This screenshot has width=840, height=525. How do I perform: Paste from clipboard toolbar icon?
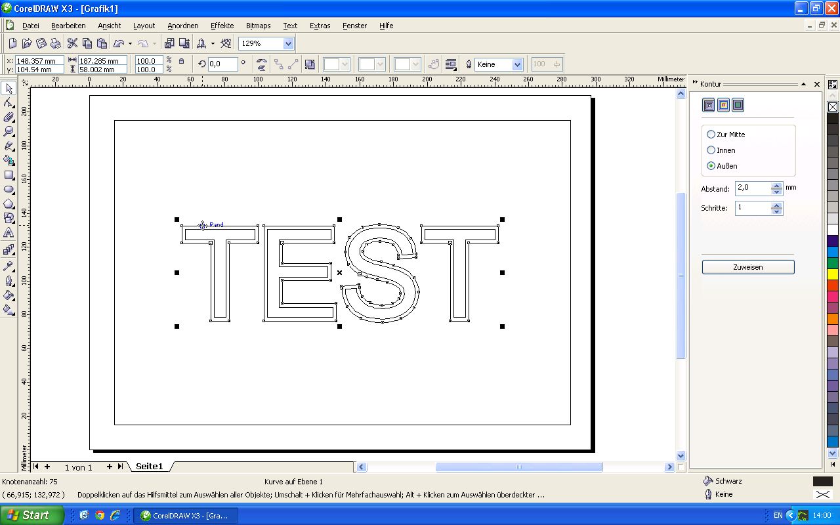tap(102, 43)
